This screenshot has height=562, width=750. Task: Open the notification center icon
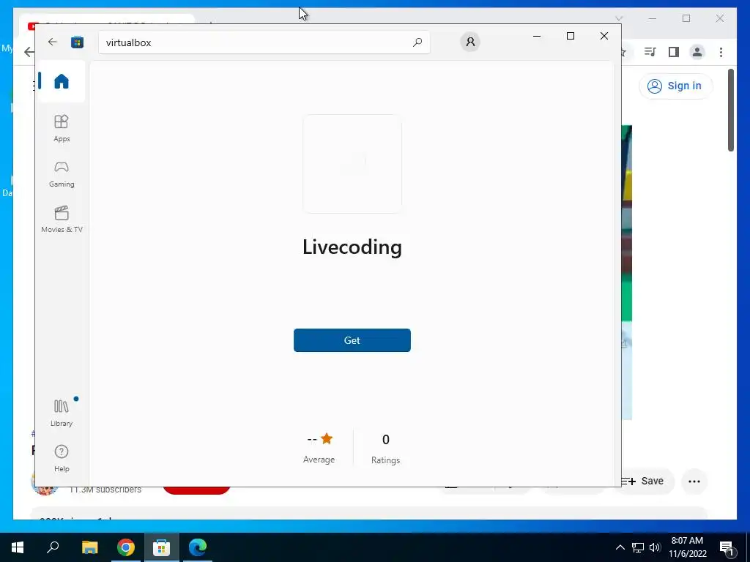click(727, 547)
